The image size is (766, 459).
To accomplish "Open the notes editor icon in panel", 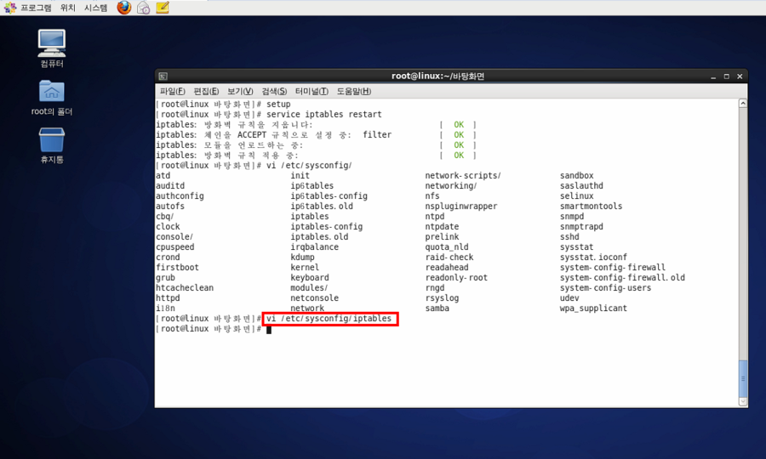I will tap(163, 8).
